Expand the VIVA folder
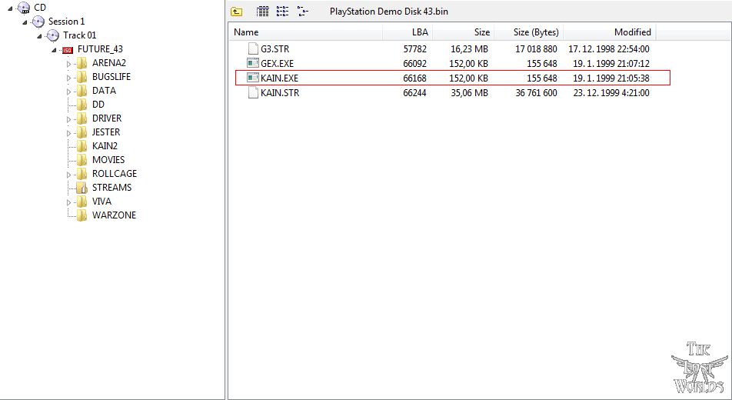This screenshot has height=400, width=732. [68, 202]
